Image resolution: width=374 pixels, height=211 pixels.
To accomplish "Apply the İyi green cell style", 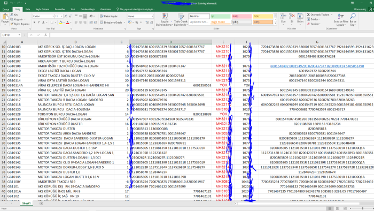I will (x=220, y=16).
